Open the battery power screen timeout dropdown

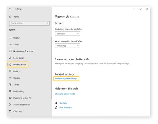pos(68,34)
